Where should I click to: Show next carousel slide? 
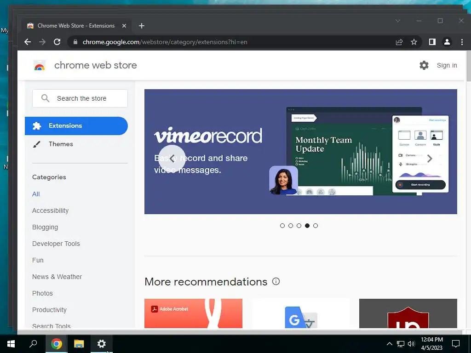point(430,159)
